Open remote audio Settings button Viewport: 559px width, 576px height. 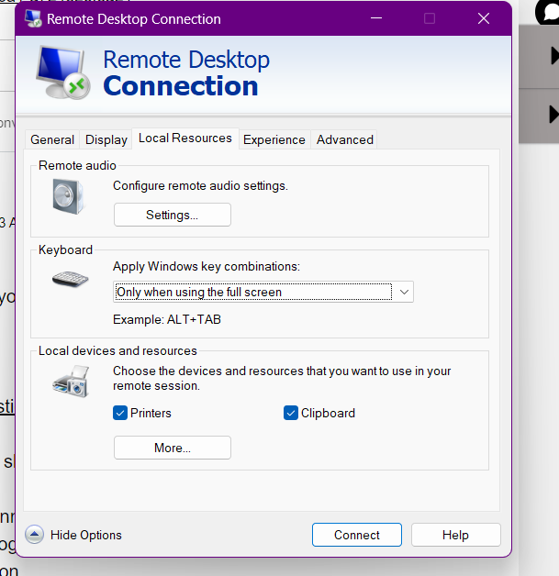pos(172,215)
